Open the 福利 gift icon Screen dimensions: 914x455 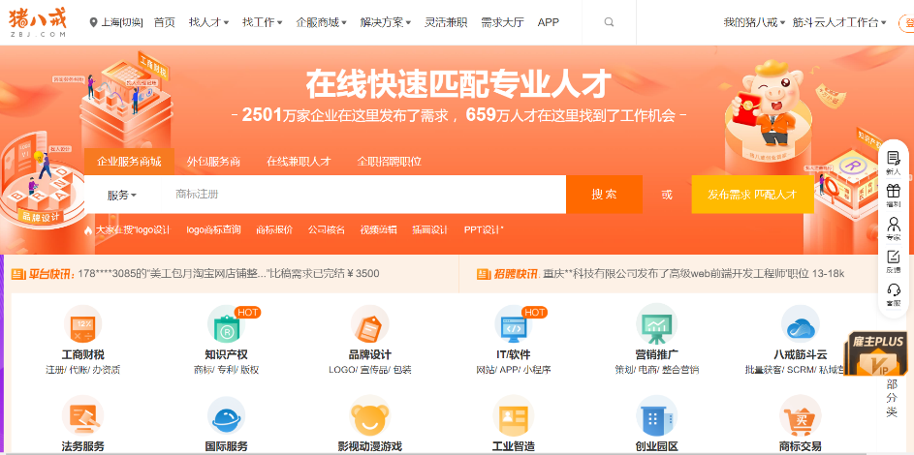pyautogui.click(x=893, y=192)
